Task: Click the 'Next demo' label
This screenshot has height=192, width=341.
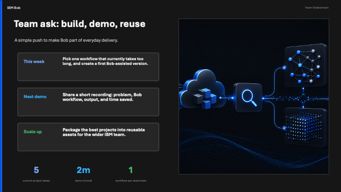Action: (35, 97)
